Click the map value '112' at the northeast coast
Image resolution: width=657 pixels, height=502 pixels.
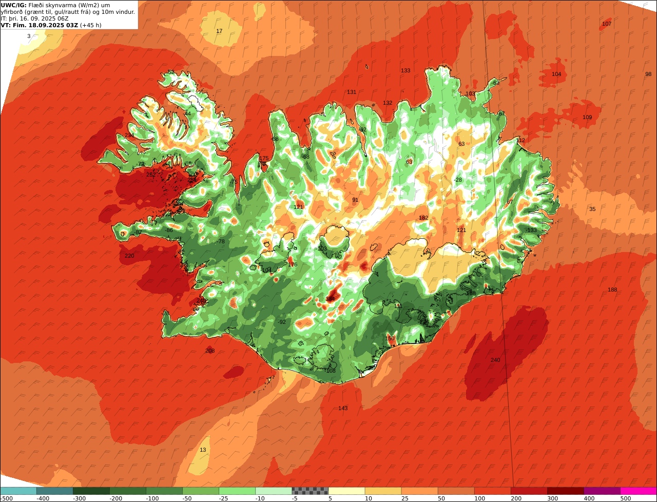point(521,140)
